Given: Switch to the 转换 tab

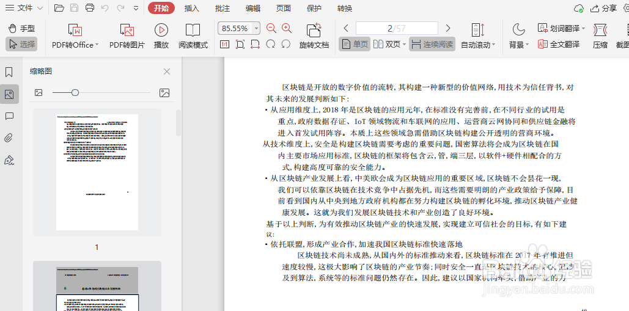Looking at the screenshot, I should [x=345, y=9].
